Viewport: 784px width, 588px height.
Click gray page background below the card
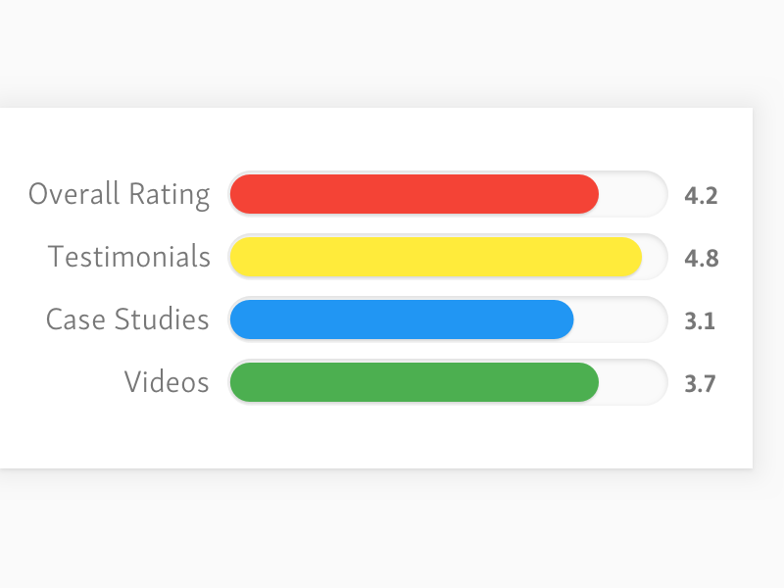pos(392,529)
